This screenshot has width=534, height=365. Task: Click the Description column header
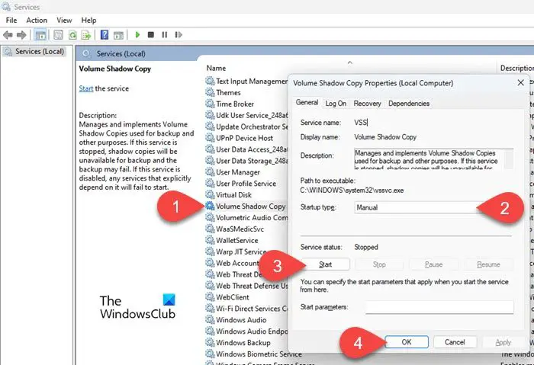(x=516, y=68)
